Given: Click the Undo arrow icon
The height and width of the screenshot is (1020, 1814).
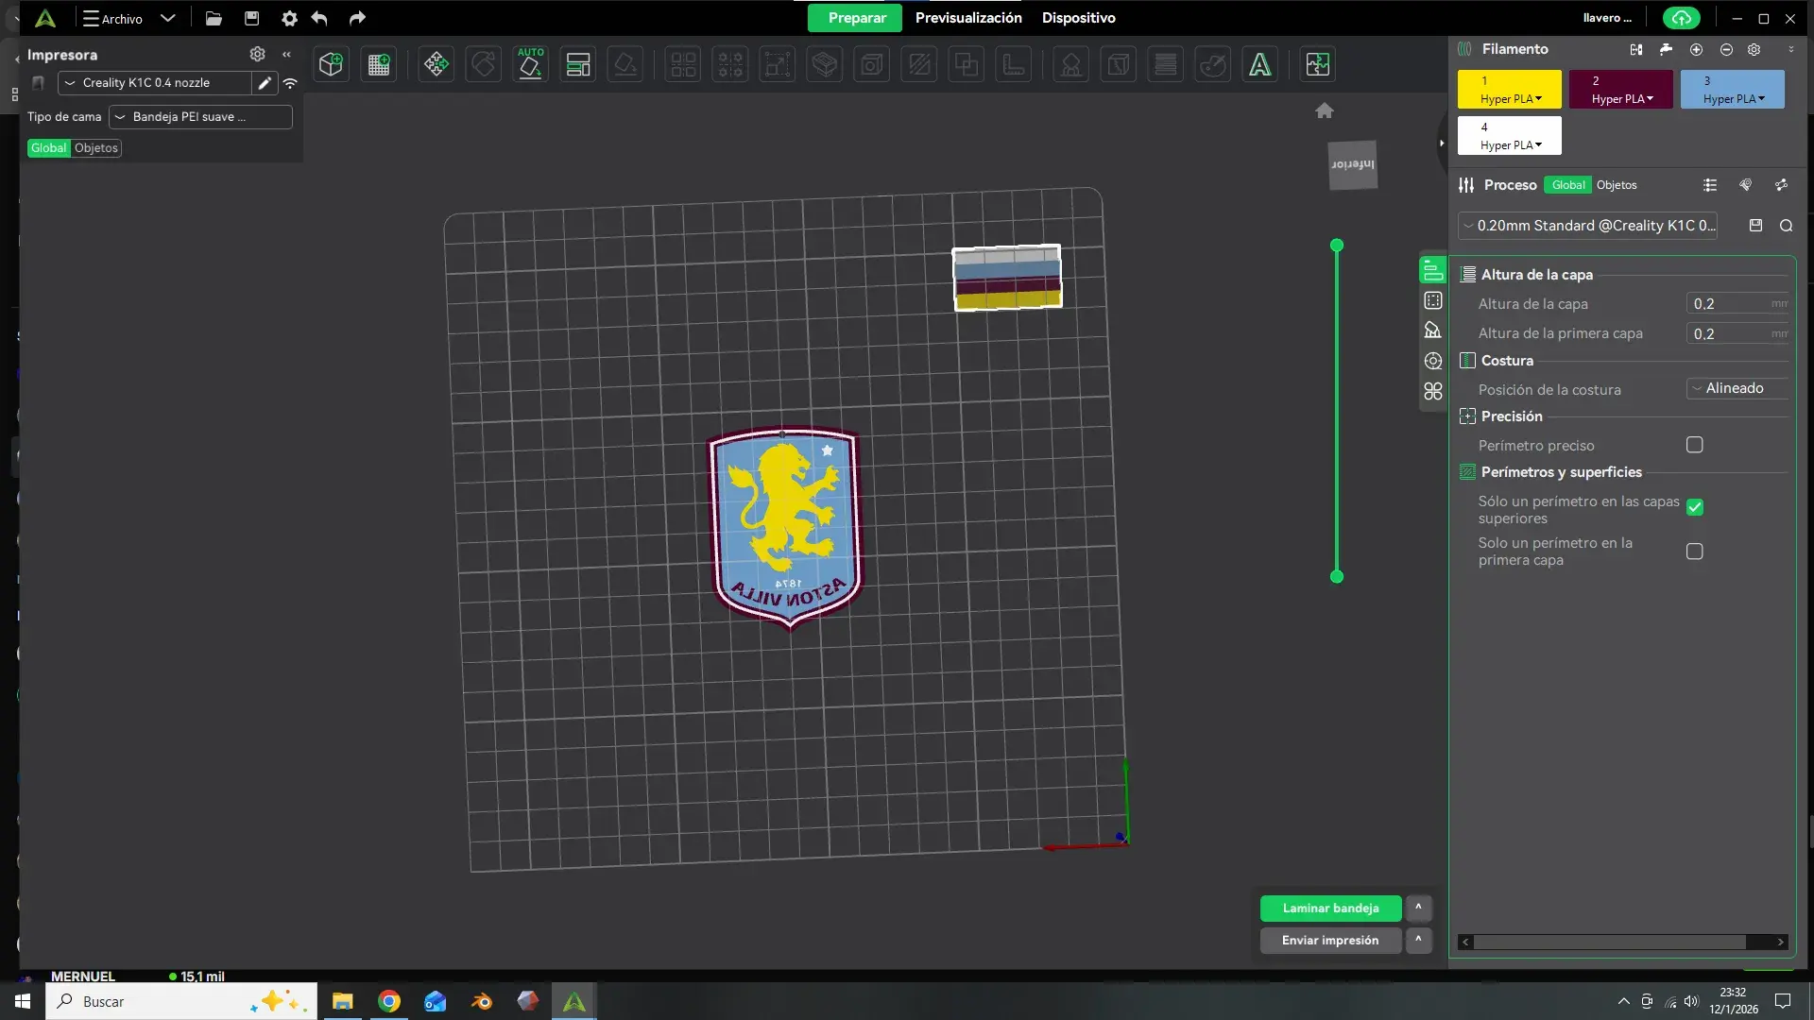Looking at the screenshot, I should (x=319, y=18).
